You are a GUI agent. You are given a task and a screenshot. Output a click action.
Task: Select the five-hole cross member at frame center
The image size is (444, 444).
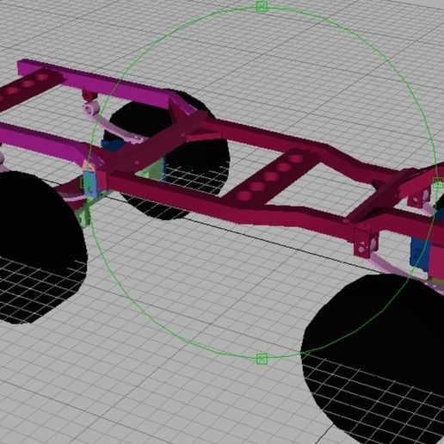tap(270, 176)
